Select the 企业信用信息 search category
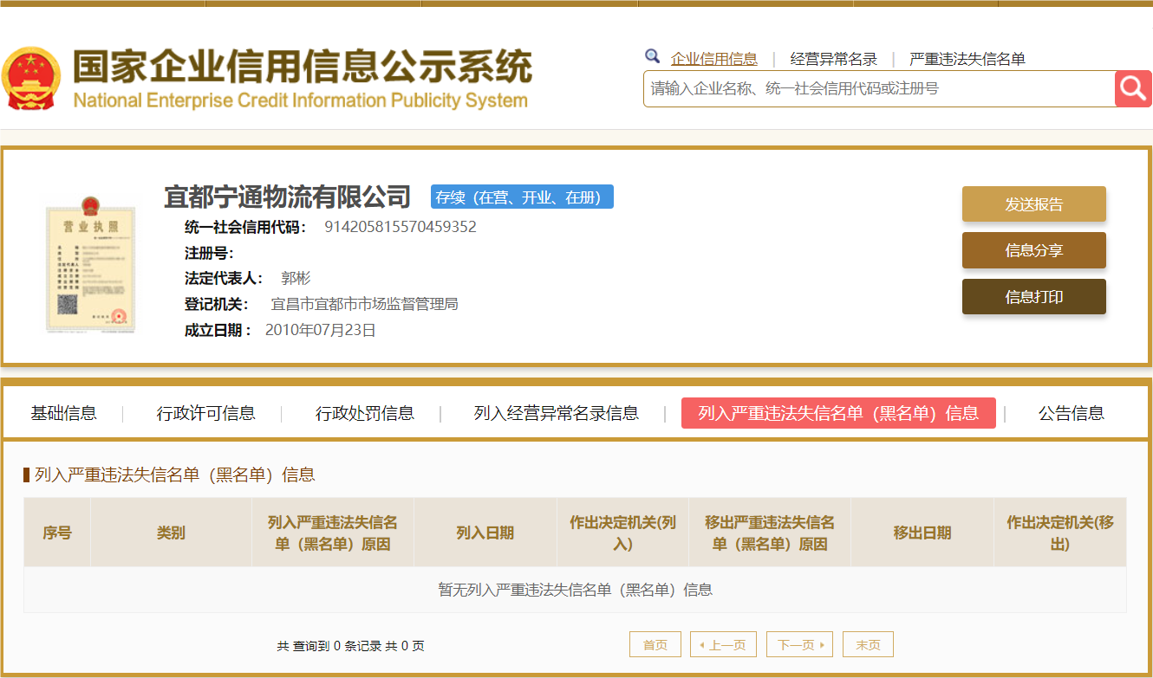The width and height of the screenshot is (1153, 678). tap(714, 59)
